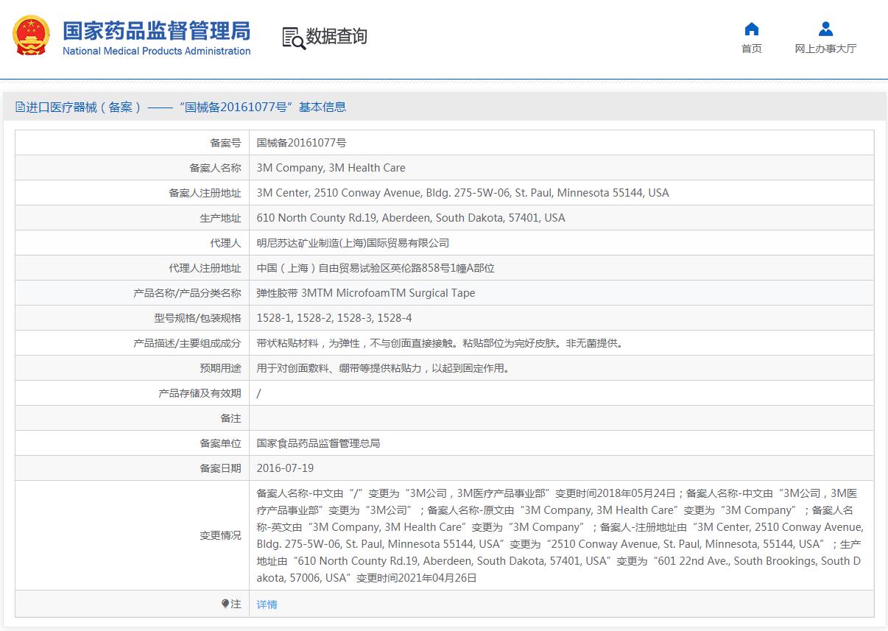Image resolution: width=888 pixels, height=631 pixels.
Task: Click product name 弹性胶带 3MTM MicrofoamTM Surgical Tape
Action: click(x=366, y=293)
